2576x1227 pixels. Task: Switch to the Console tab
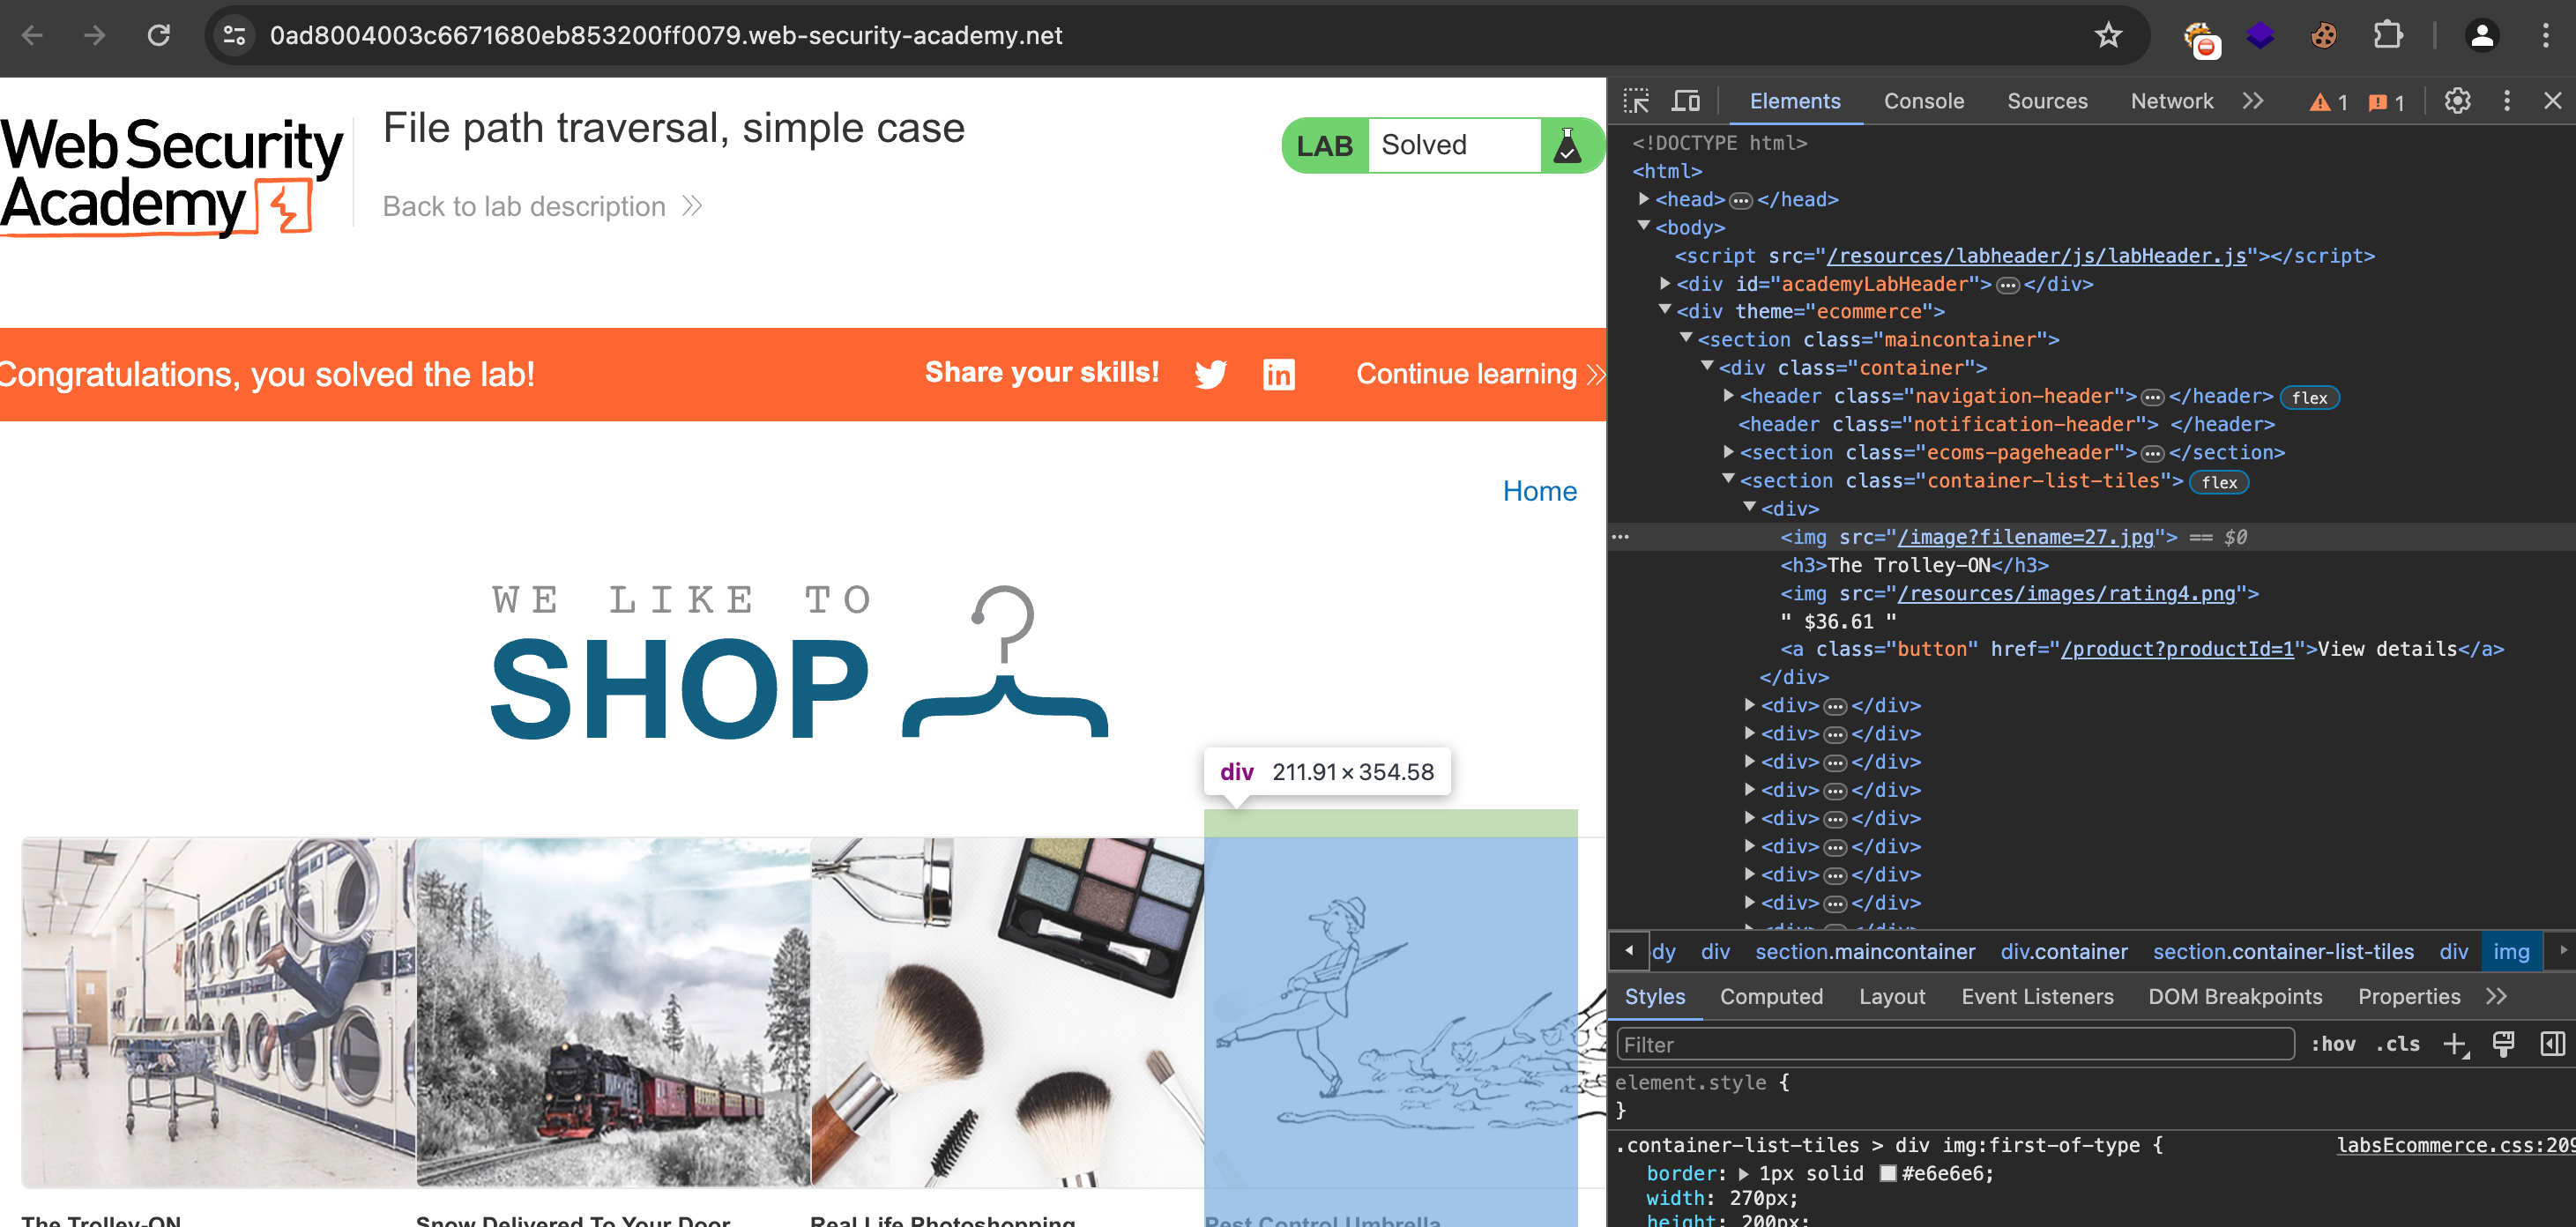(1923, 101)
